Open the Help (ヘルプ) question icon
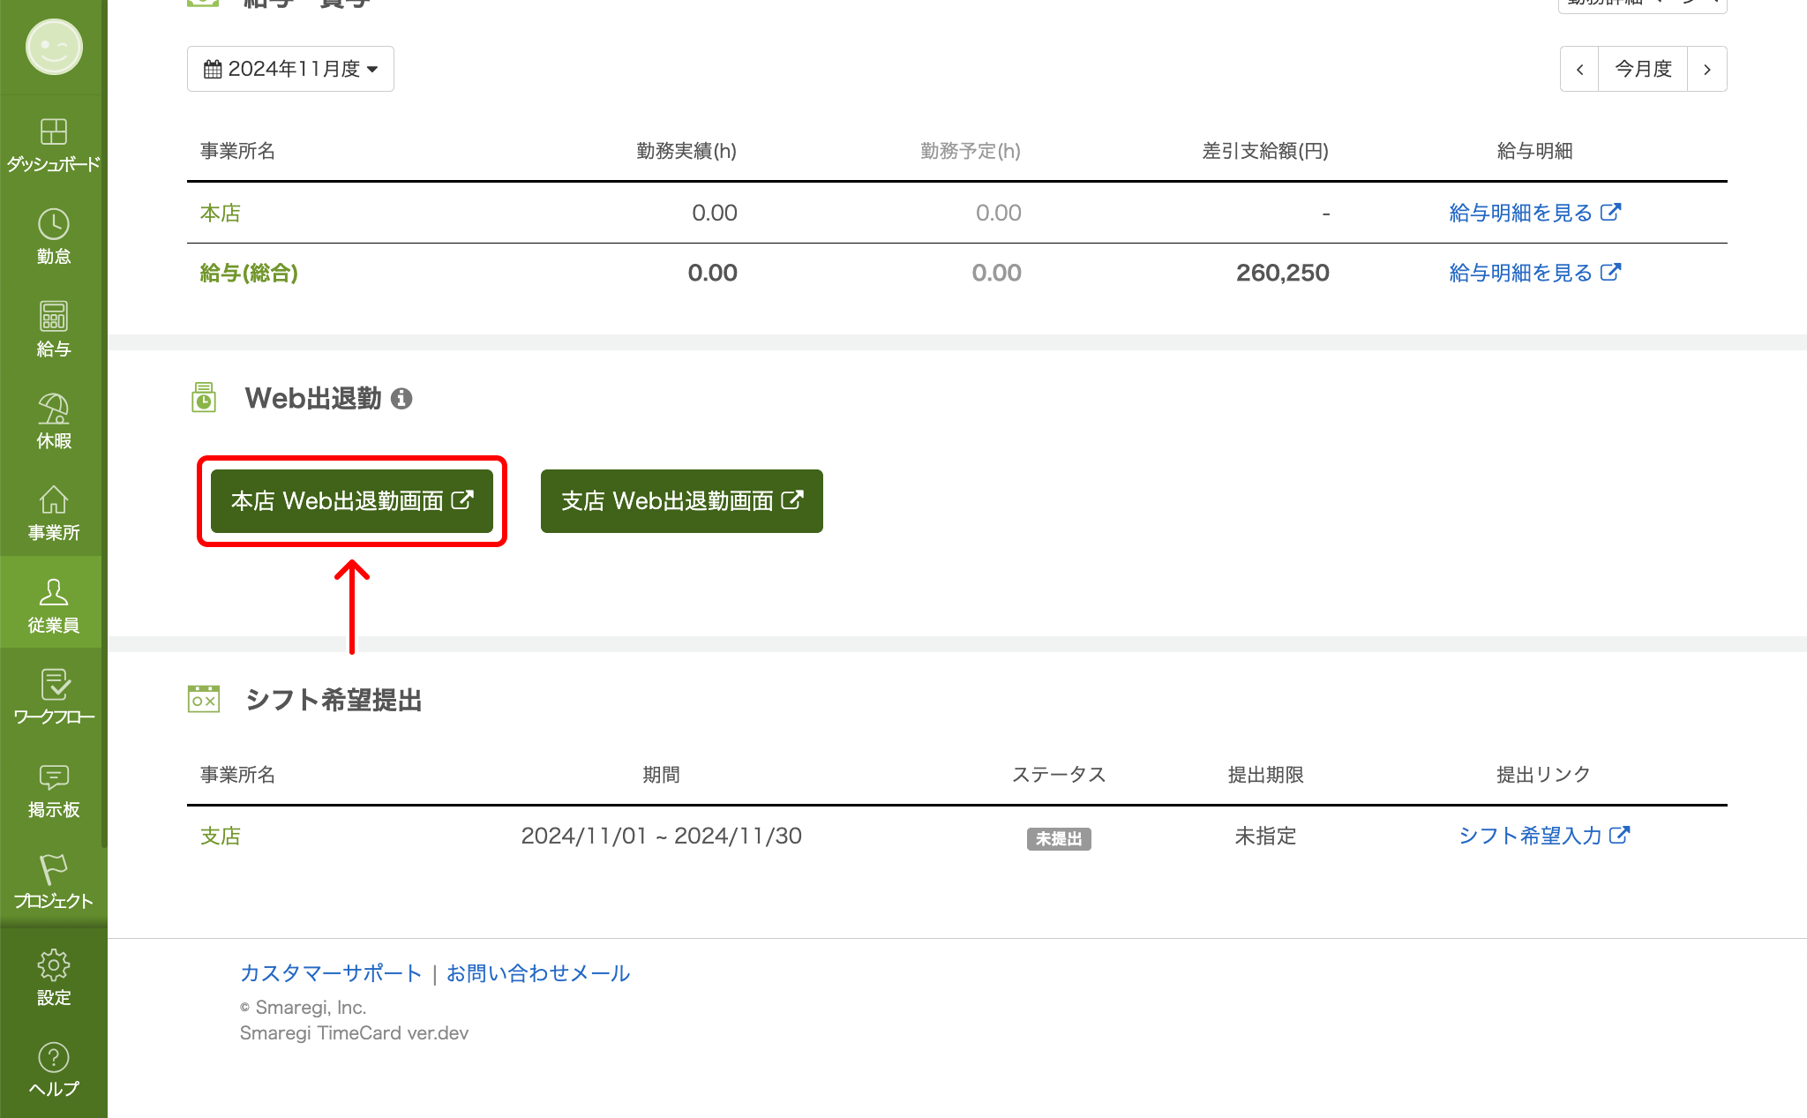1807x1118 pixels. 53,1069
